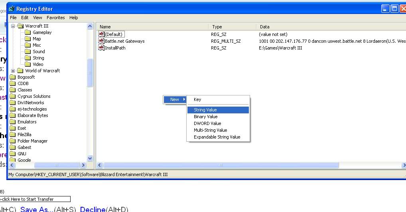Maximize the Registry Editor window
The width and height of the screenshot is (406, 212).
coord(394,9)
